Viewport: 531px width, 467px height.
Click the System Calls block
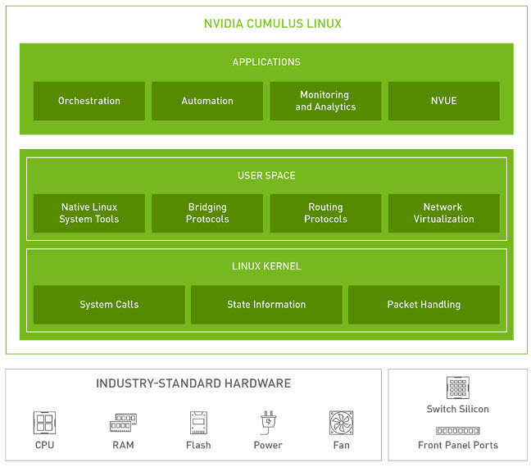[109, 305]
